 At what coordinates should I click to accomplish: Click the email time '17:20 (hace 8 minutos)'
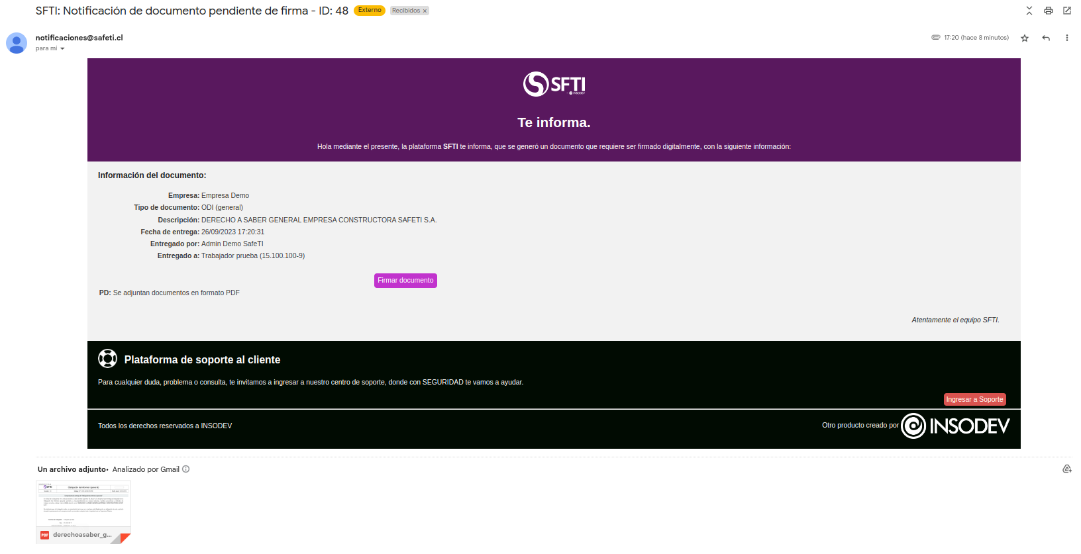point(976,38)
